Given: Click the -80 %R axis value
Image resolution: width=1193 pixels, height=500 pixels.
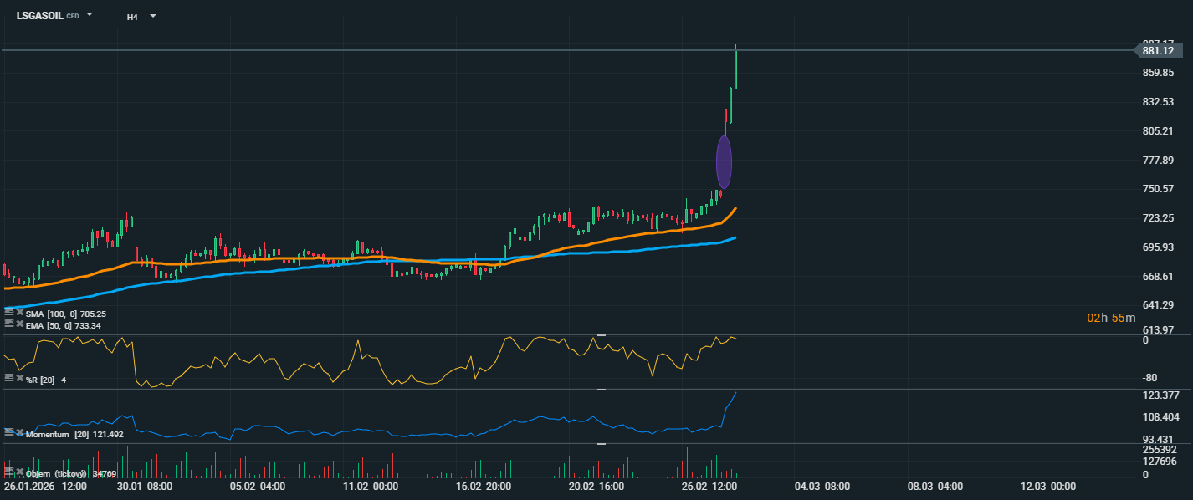Looking at the screenshot, I should [1151, 378].
